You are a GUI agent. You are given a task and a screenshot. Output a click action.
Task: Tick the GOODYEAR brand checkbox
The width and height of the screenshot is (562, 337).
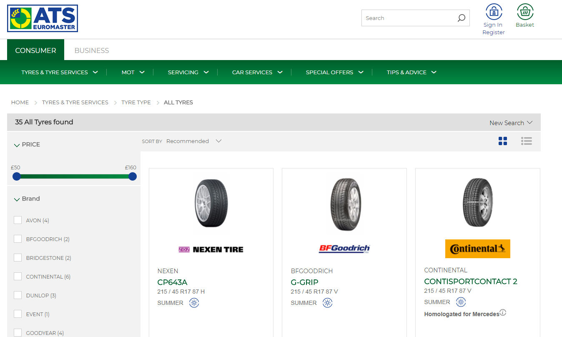coord(18,332)
